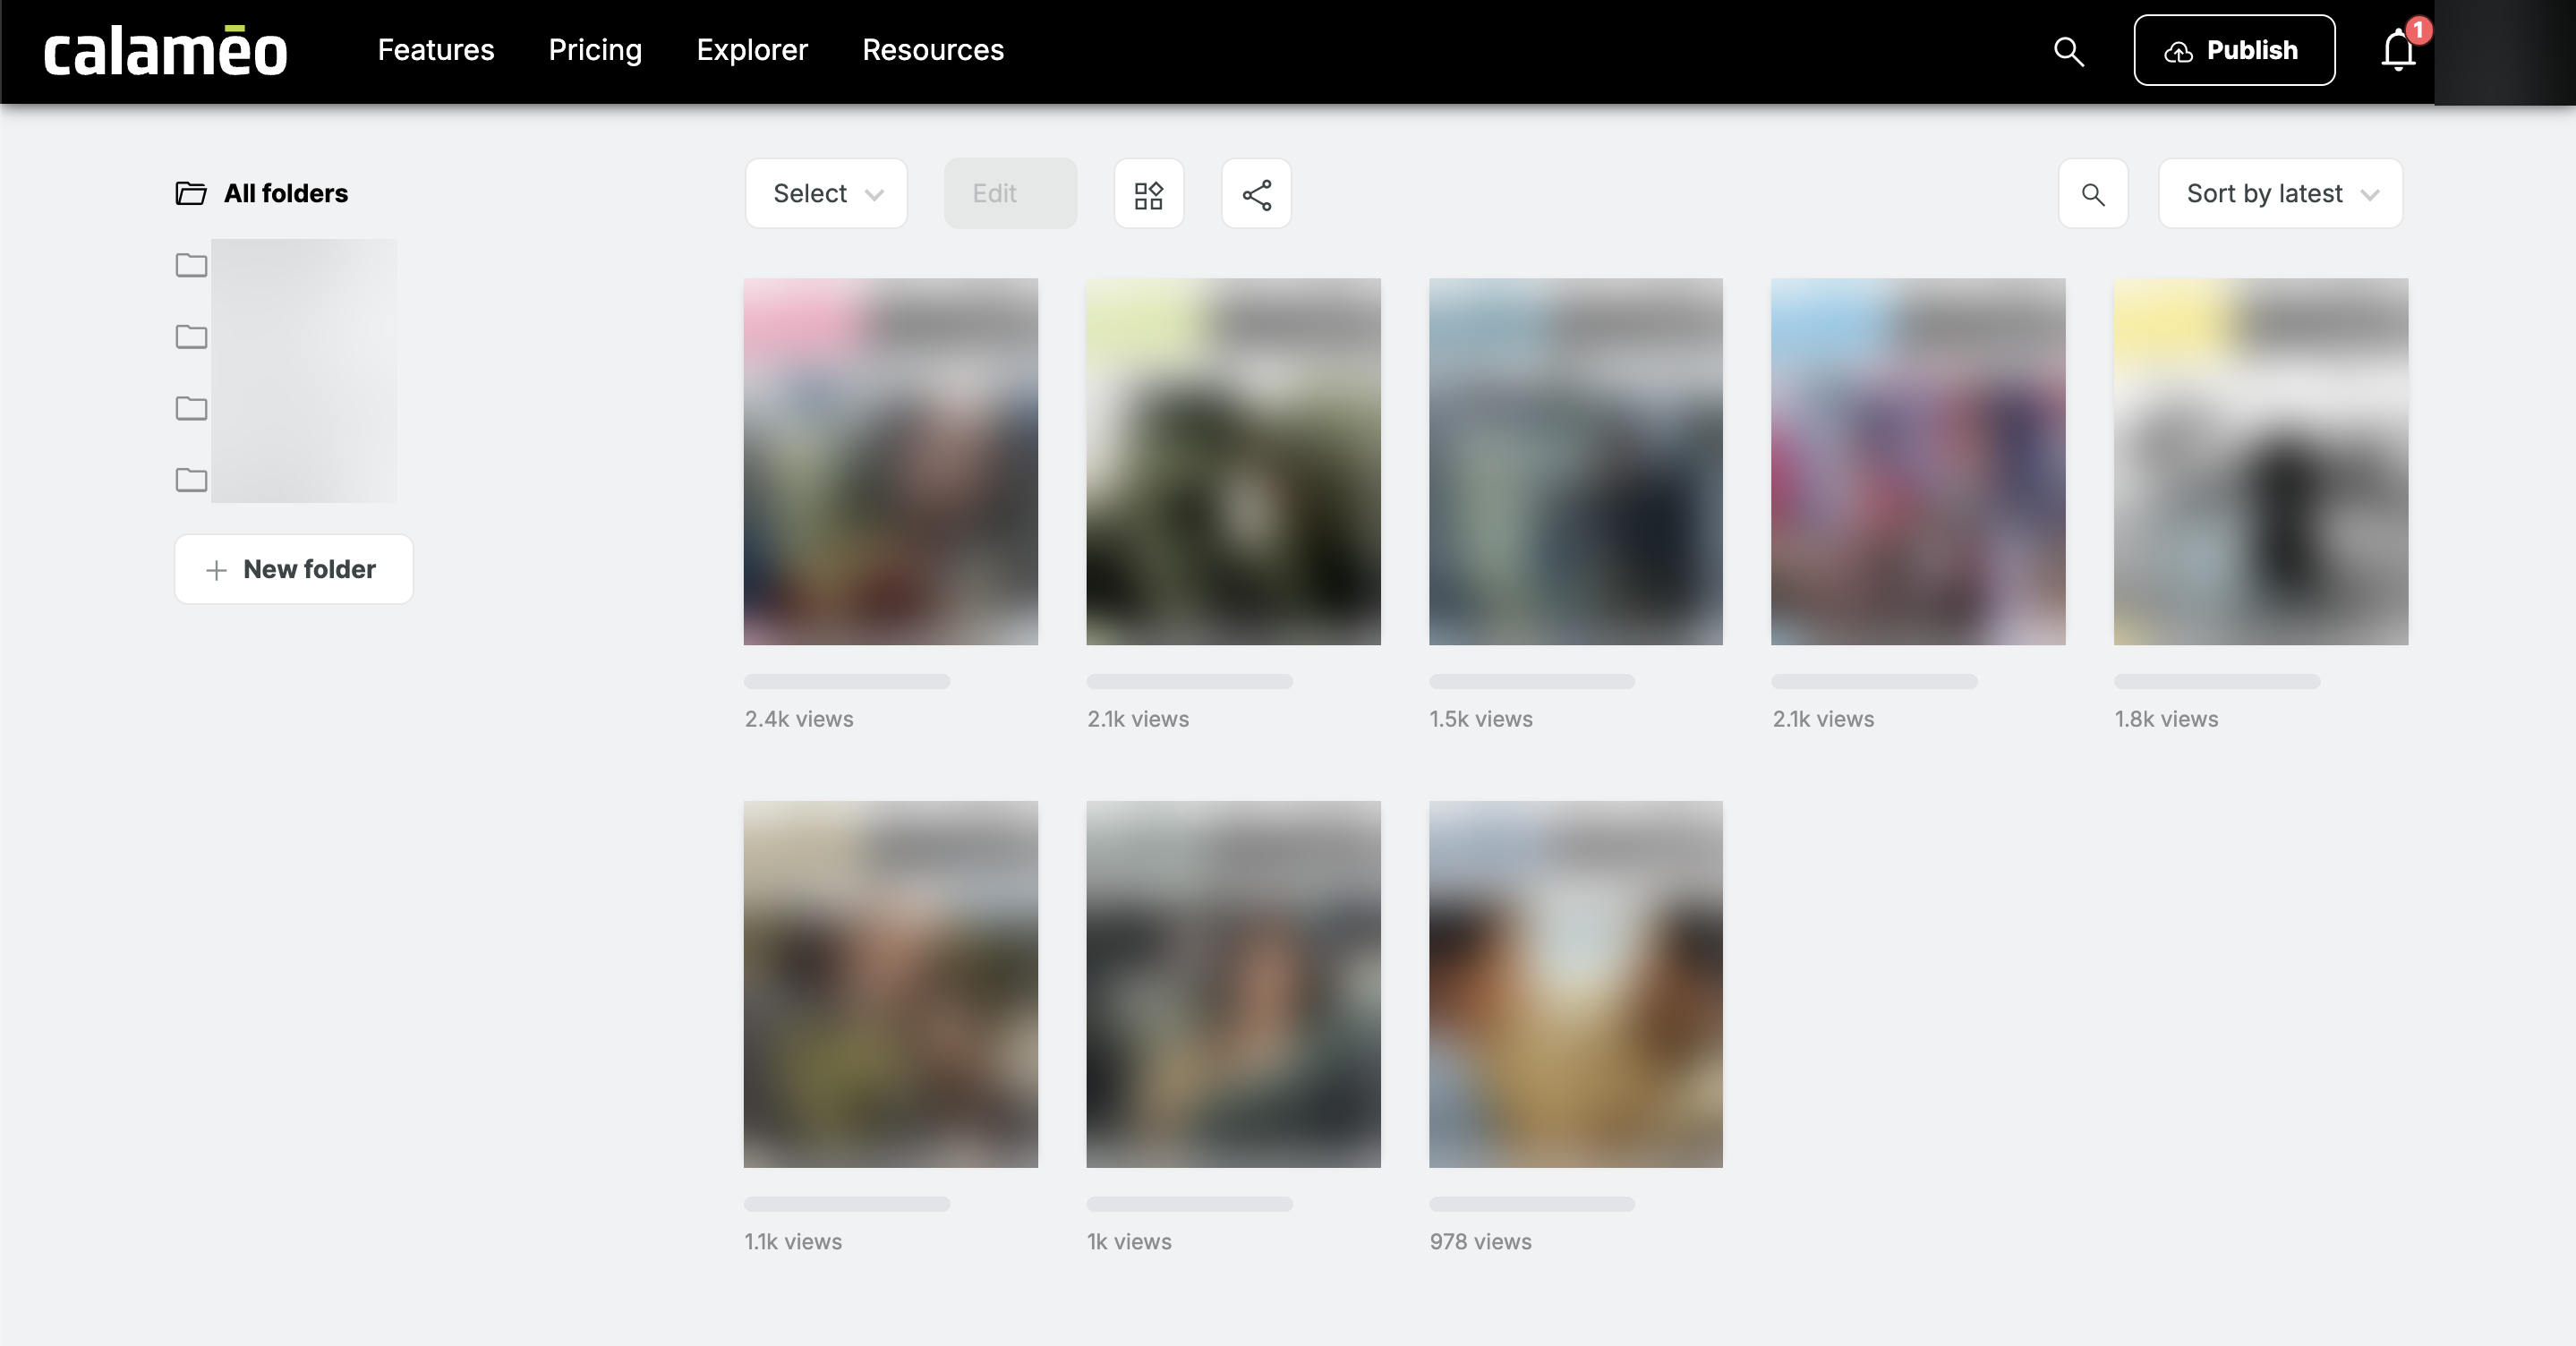Click the '978 views' text

tap(1480, 1241)
